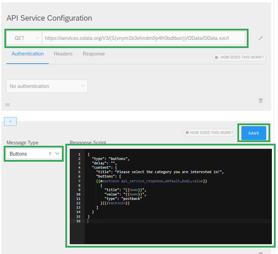Click the blue SAVE button
278x254 pixels.
[254, 133]
